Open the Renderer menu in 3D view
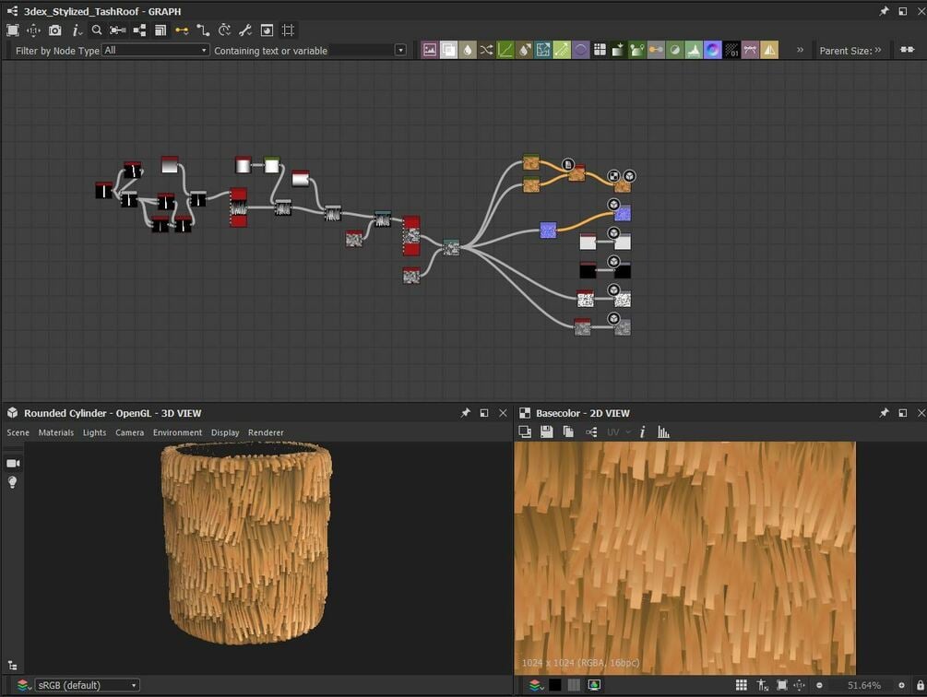The width and height of the screenshot is (927, 697). pyautogui.click(x=266, y=432)
